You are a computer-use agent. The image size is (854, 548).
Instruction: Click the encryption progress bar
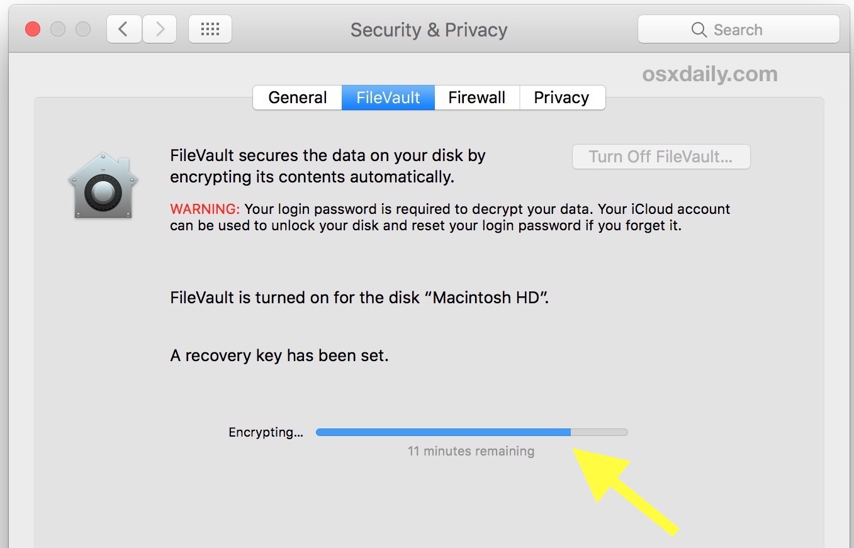pyautogui.click(x=471, y=432)
